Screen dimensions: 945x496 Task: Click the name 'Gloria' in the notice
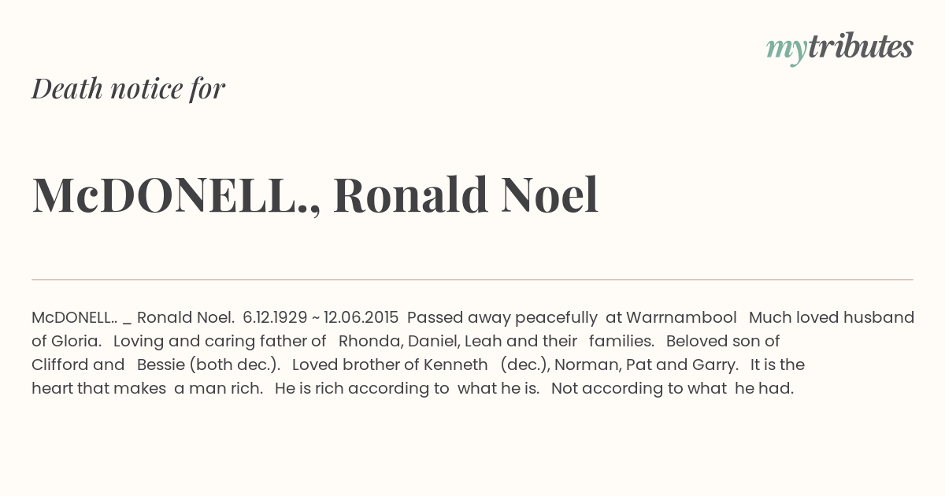76,341
